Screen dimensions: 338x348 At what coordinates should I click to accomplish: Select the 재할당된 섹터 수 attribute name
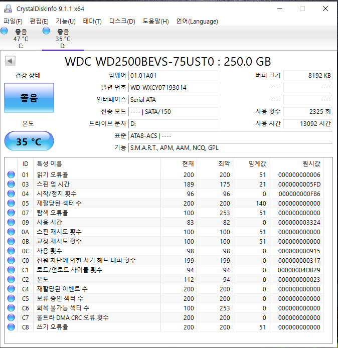59,203
